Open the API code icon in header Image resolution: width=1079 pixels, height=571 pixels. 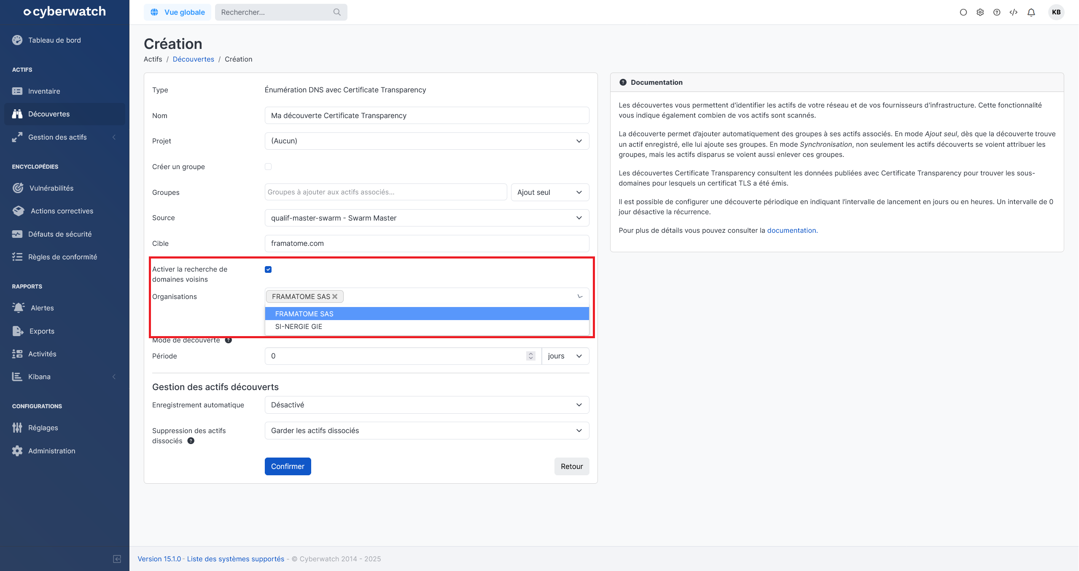point(1013,12)
